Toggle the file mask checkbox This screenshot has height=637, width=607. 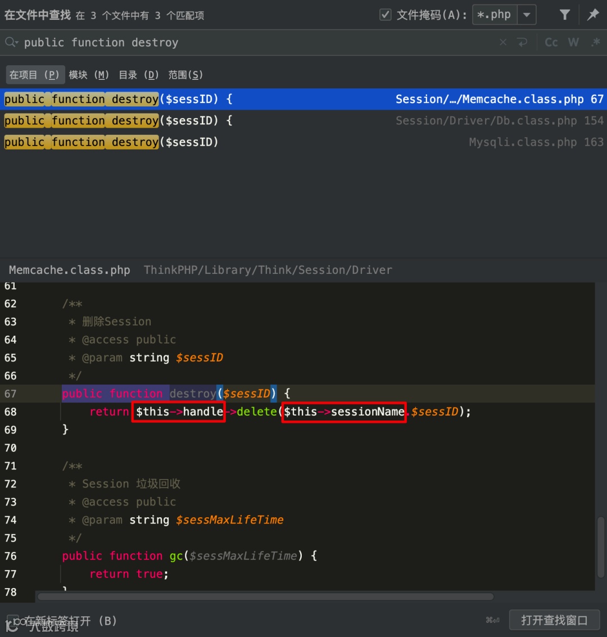point(385,15)
